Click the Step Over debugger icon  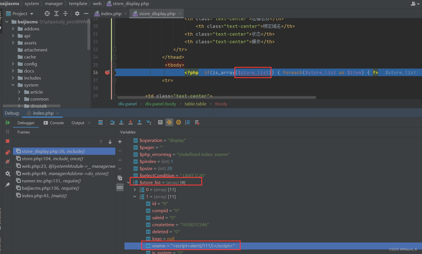click(112, 123)
